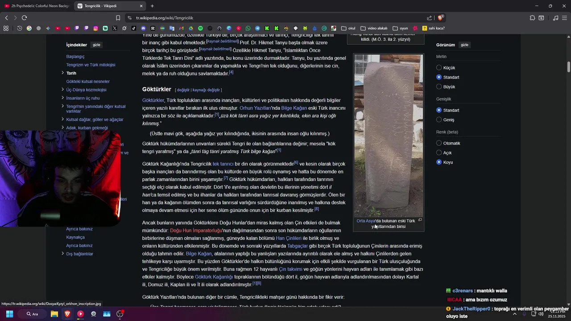Viewport: 571px width, 321px height.
Task: Open the Doğu Hun İmparatorluğu red link
Action: point(196,230)
